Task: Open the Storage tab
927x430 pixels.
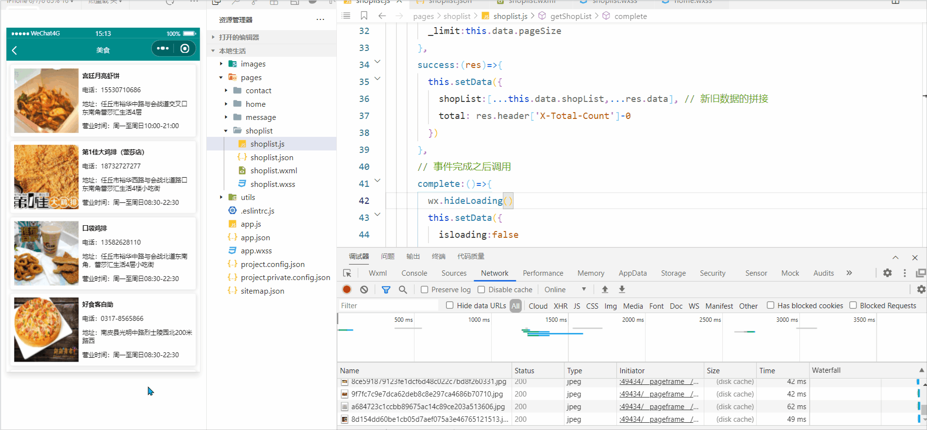Action: (x=673, y=273)
